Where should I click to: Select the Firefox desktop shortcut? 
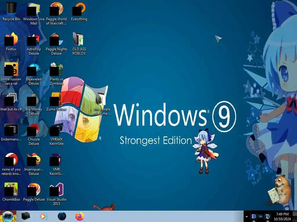point(11,42)
